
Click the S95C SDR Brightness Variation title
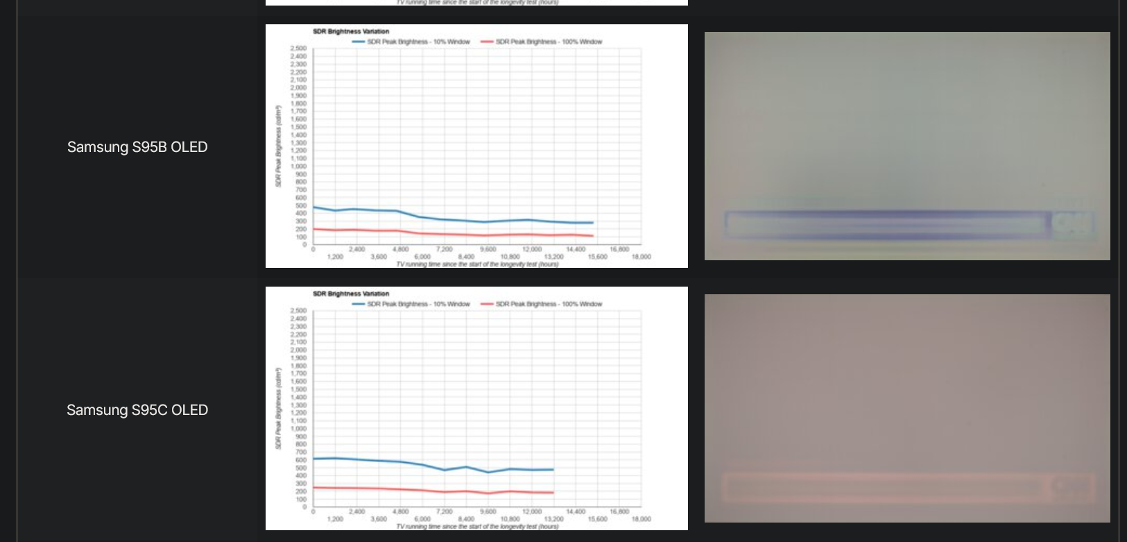[351, 294]
